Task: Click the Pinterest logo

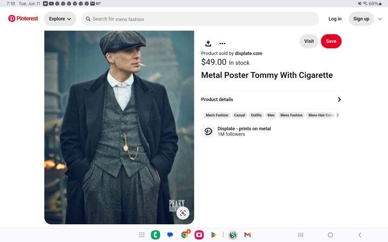Action: point(23,18)
